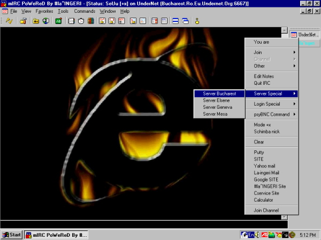Expand the Other submenu
321x240 pixels.
tap(271, 66)
